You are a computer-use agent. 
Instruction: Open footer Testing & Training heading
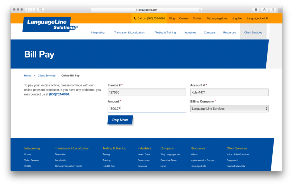tap(114, 148)
